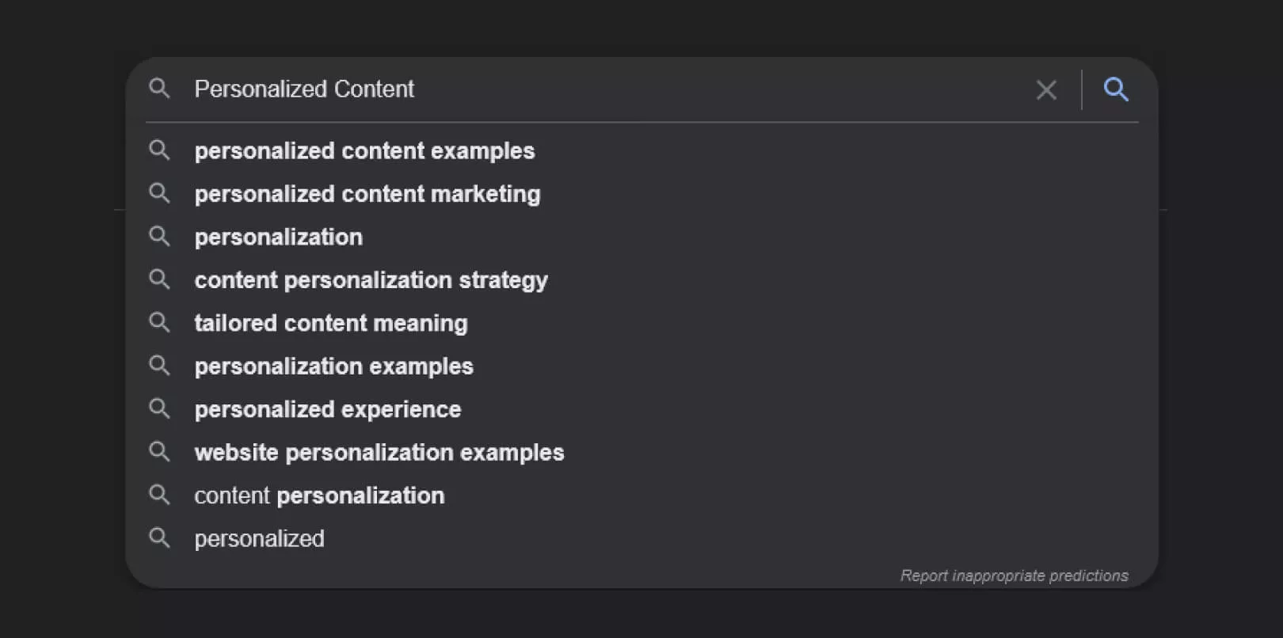This screenshot has height=638, width=1283.
Task: Choose 'personalized content marketing' suggestion
Action: pyautogui.click(x=367, y=194)
